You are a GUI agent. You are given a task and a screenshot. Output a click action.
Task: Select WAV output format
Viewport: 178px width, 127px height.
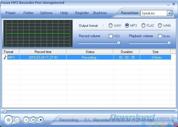click(111, 25)
